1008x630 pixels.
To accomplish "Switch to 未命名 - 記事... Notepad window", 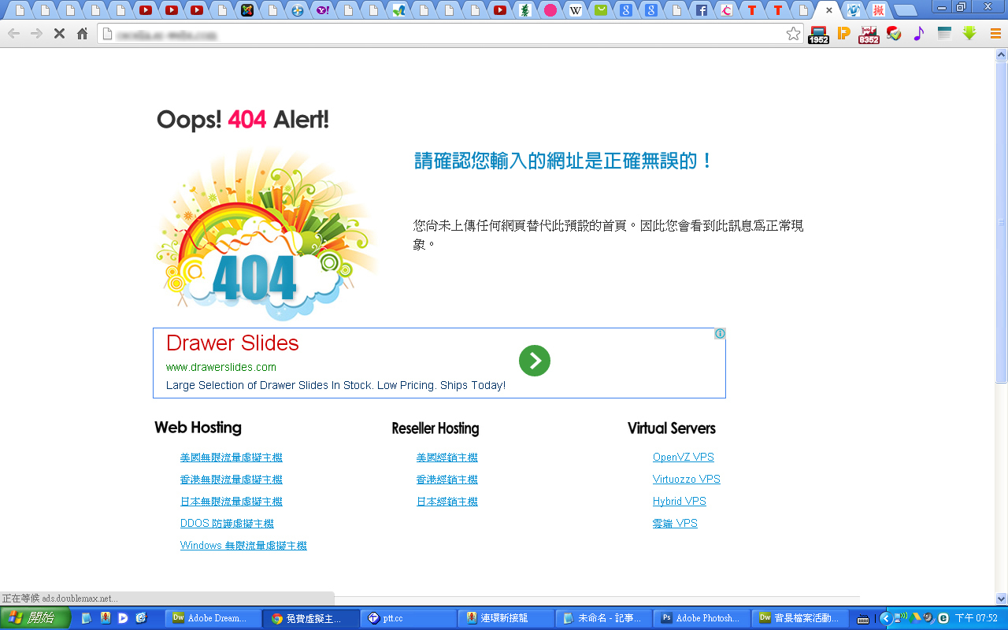I will 605,618.
